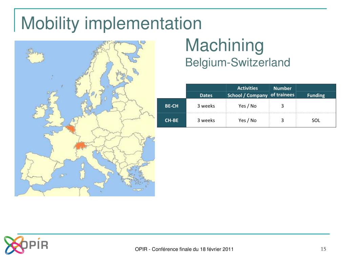Click the 'Funding' column header

(316, 95)
